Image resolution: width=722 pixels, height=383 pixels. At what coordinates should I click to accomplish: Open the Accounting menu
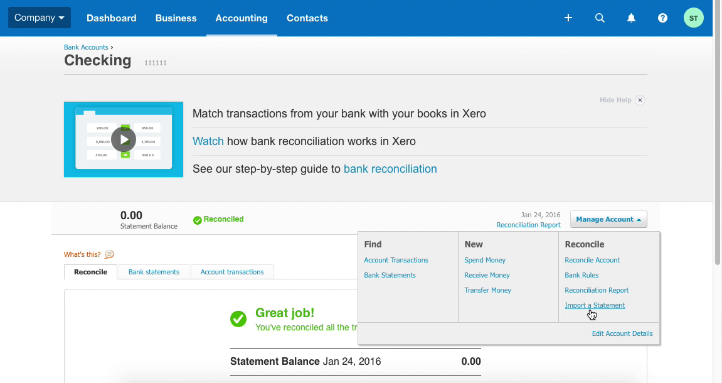click(x=242, y=18)
